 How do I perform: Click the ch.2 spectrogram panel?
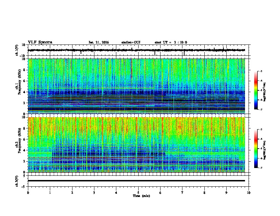click(136, 145)
